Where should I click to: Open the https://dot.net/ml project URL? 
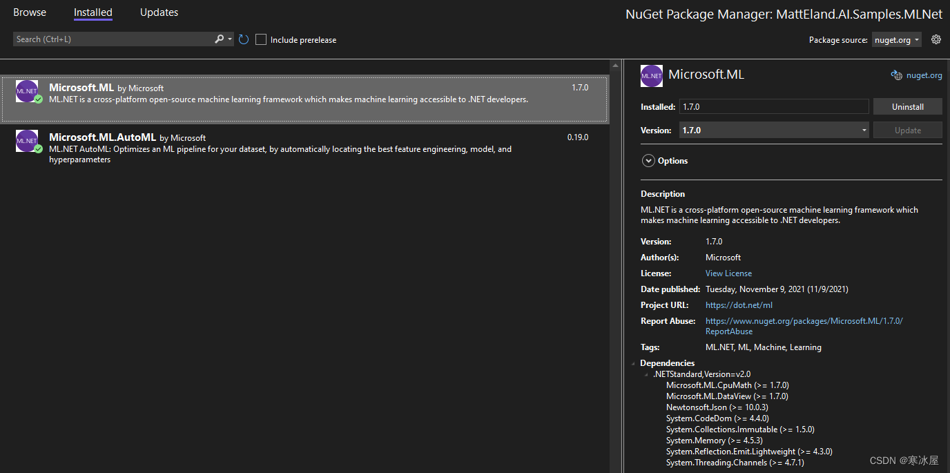click(739, 305)
